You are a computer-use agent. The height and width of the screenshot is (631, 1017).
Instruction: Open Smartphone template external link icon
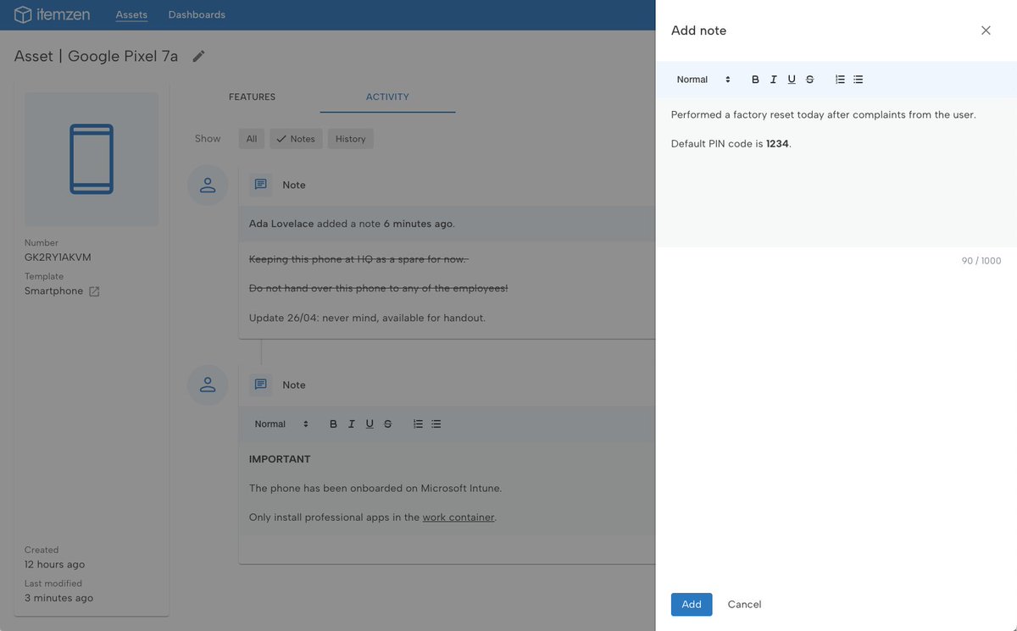tap(94, 291)
